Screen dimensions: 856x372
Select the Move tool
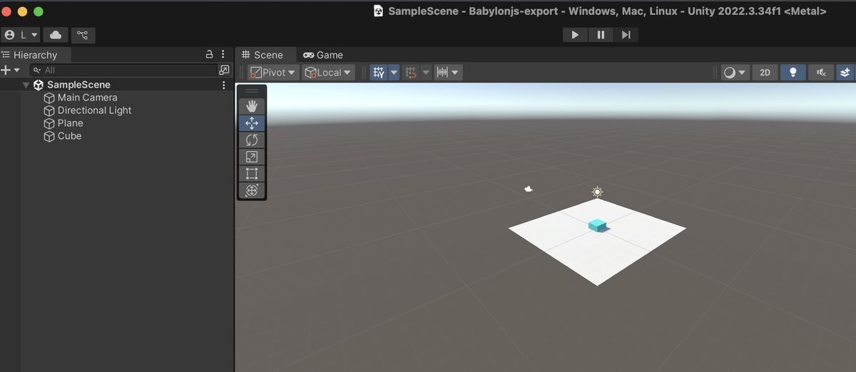[252, 123]
